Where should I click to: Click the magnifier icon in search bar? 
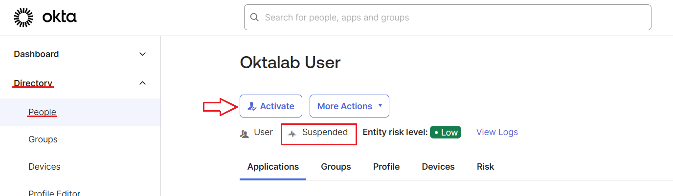254,18
